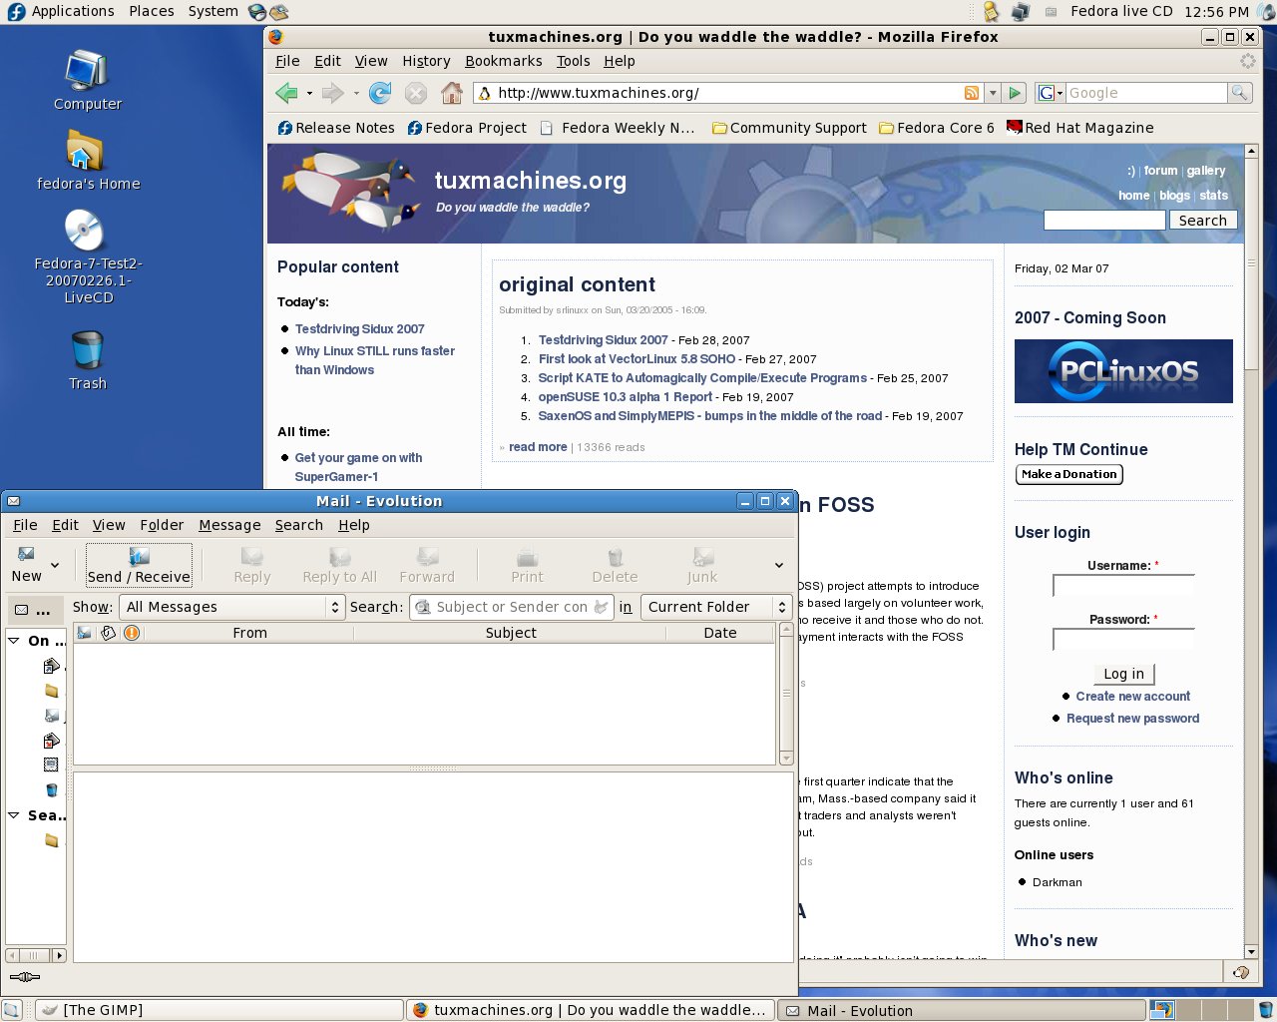
Task: Sort messages by the Subject column
Action: pyautogui.click(x=511, y=633)
